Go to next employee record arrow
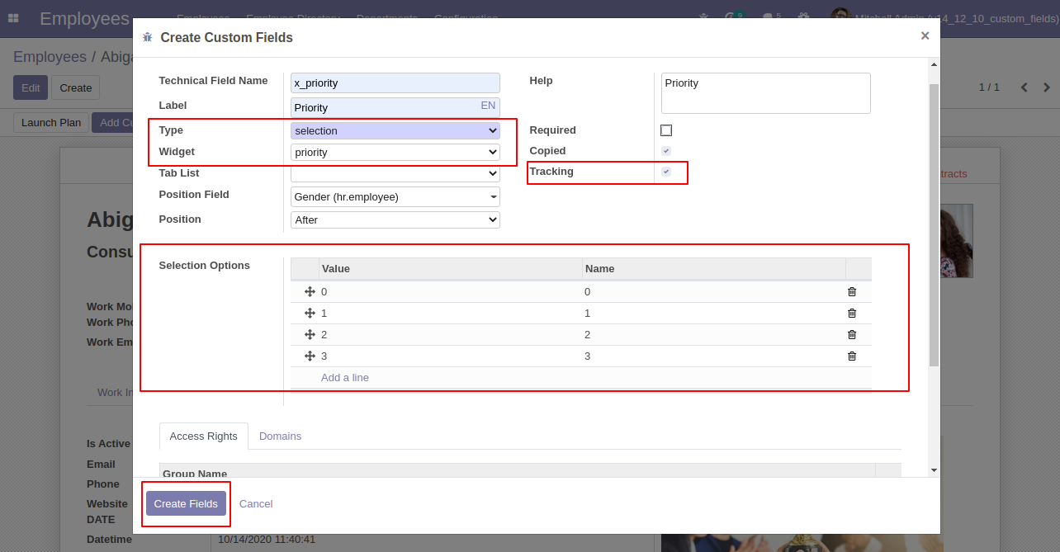Image resolution: width=1060 pixels, height=552 pixels. pos(1047,87)
